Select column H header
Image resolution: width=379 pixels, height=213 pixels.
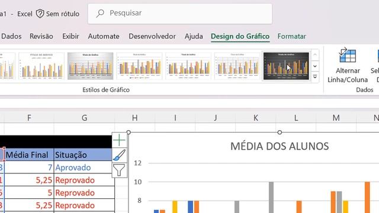[135, 118]
